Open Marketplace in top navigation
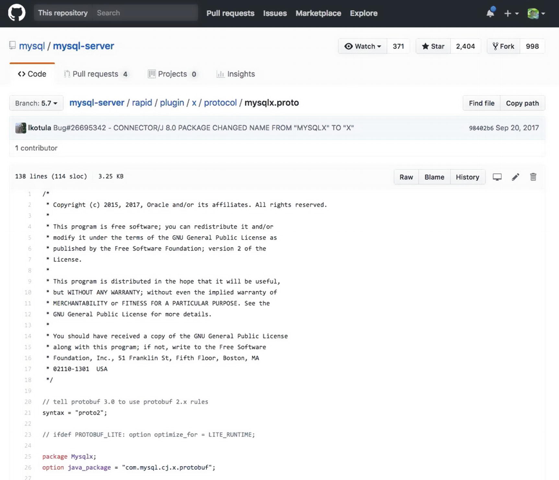The image size is (559, 480). [318, 13]
